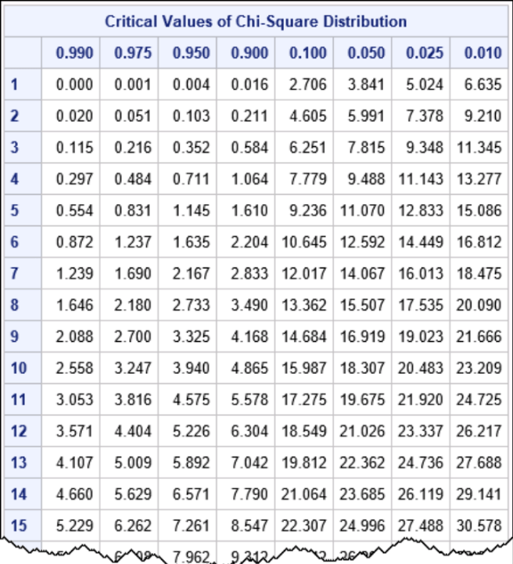Select cell value 0.297

(x=75, y=179)
